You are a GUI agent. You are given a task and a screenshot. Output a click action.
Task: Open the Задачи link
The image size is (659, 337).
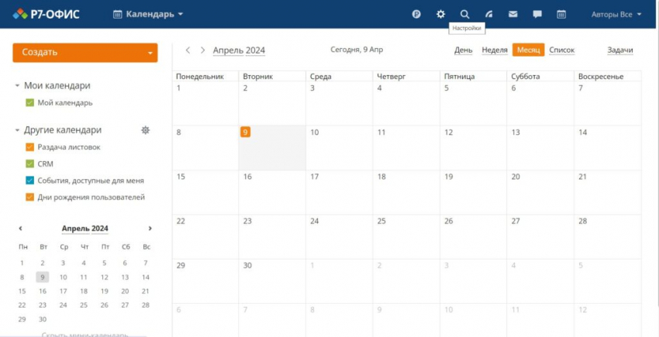click(x=619, y=50)
